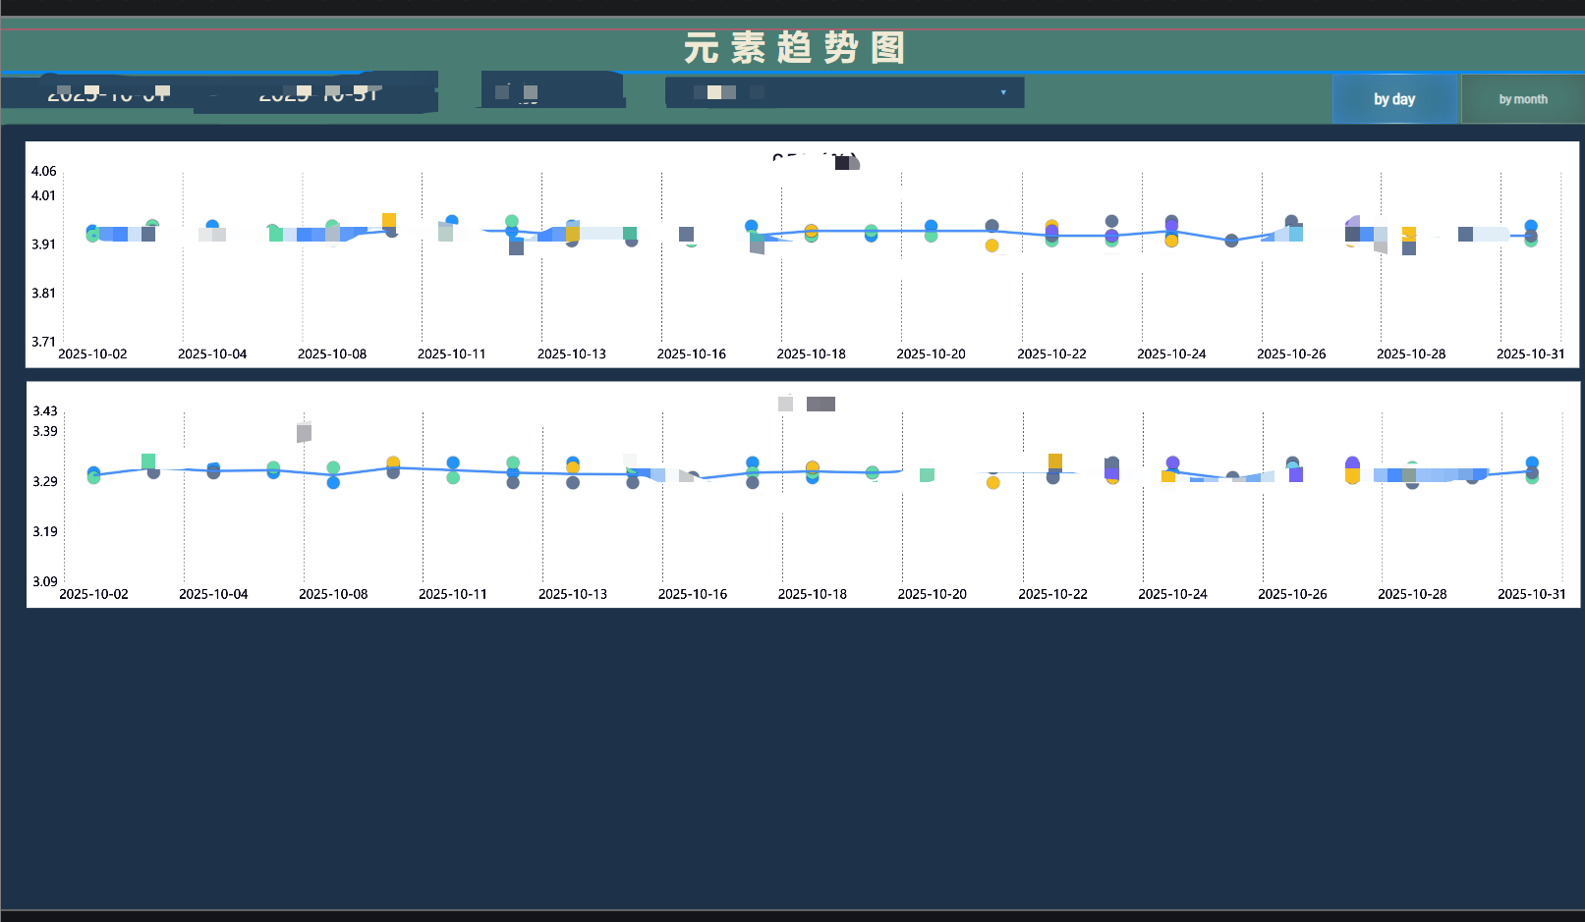The height and width of the screenshot is (922, 1585).
Task: Expand the dropdown arrow in the filter bar
Action: tap(1002, 92)
